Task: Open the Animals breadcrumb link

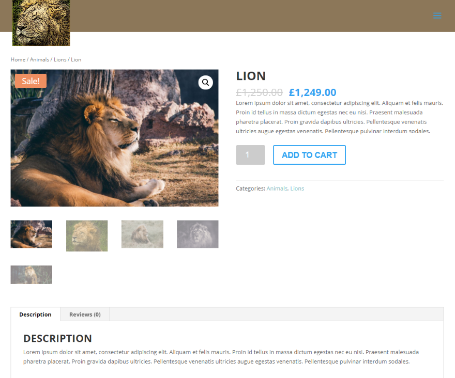Action: coord(39,60)
